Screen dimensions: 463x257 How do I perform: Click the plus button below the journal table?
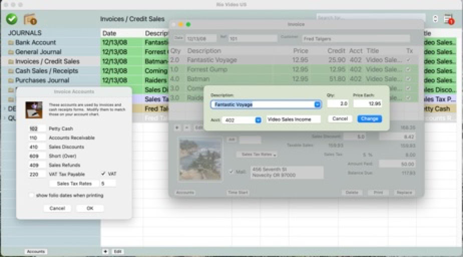click(x=105, y=251)
